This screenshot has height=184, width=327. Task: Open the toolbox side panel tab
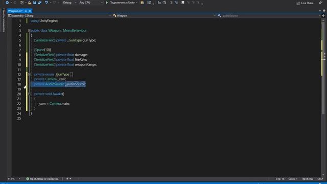[4, 20]
